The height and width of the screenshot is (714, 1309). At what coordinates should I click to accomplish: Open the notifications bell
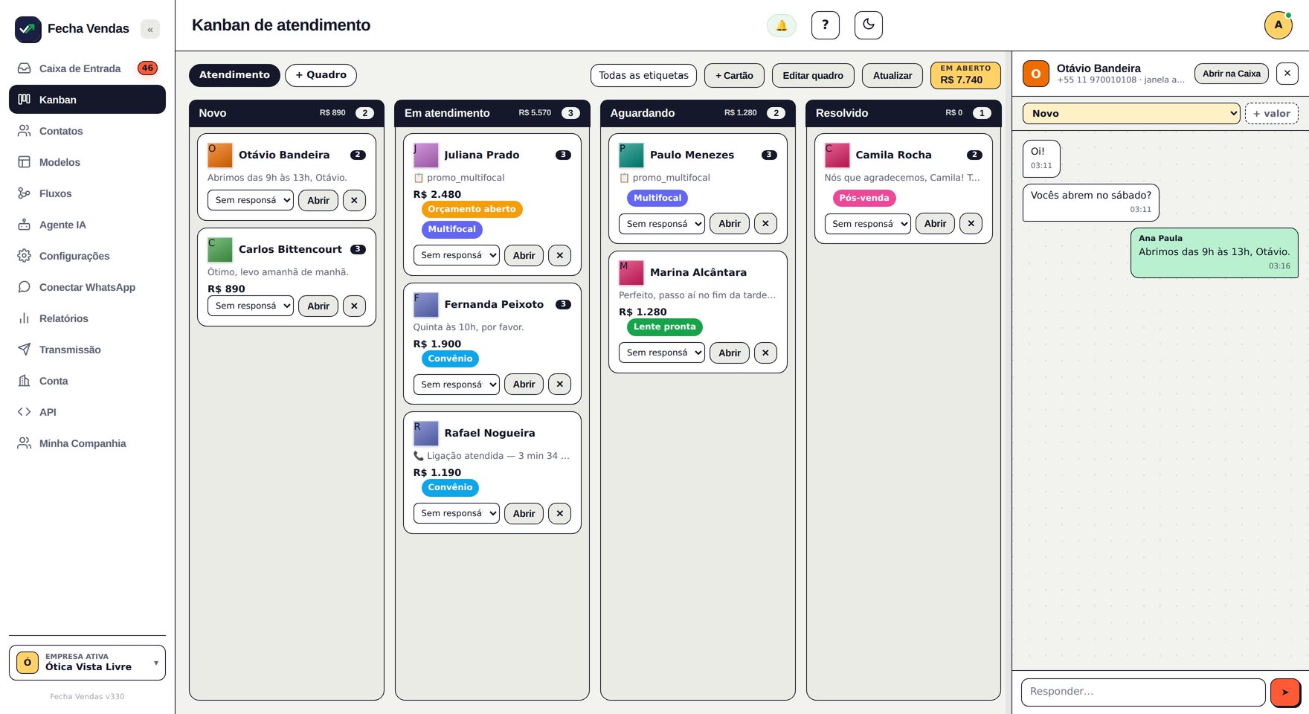[x=782, y=25]
